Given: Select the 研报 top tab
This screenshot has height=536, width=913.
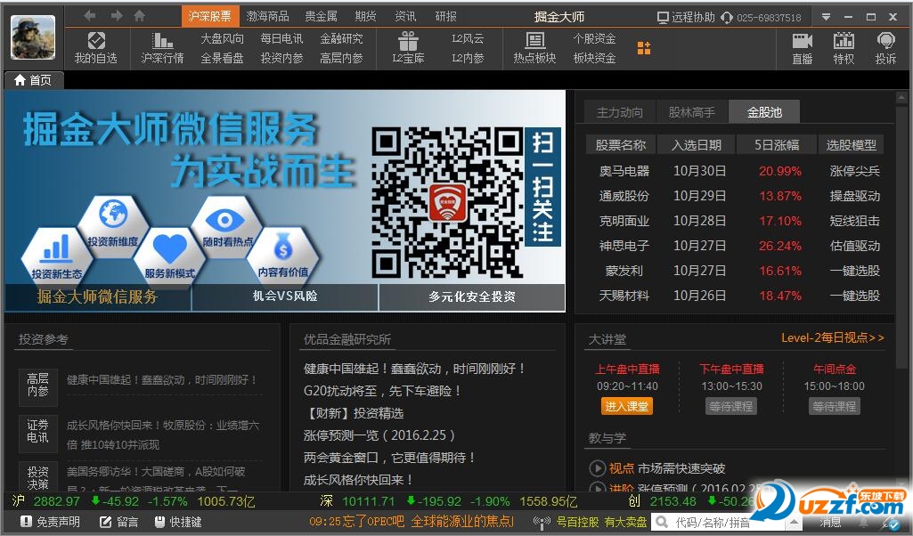Looking at the screenshot, I should (x=445, y=16).
